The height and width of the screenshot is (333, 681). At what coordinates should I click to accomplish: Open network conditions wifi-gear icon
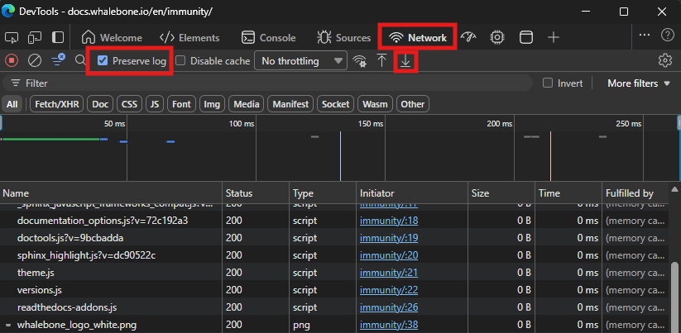(x=359, y=60)
